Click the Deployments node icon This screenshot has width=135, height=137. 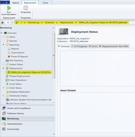tap(7, 68)
